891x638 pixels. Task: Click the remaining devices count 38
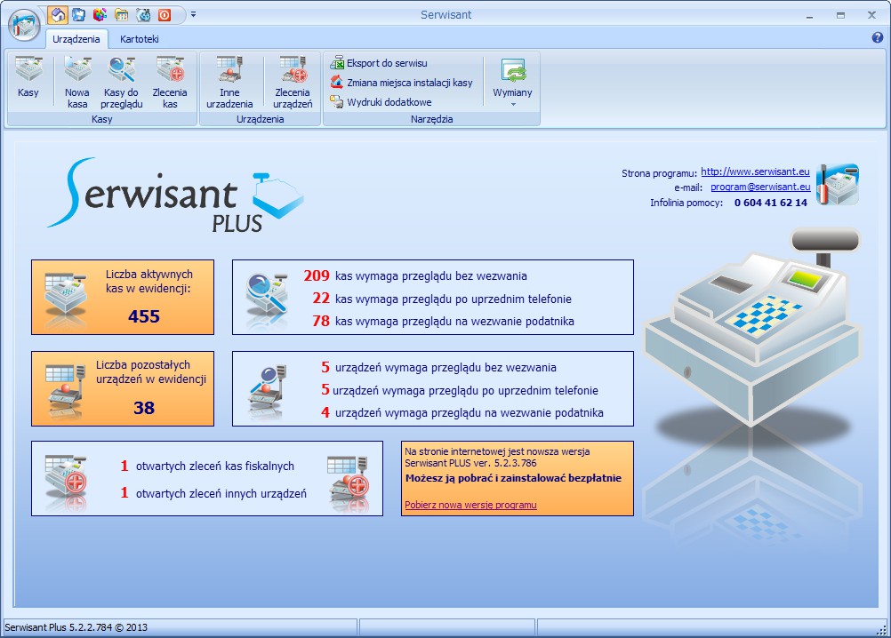point(144,408)
